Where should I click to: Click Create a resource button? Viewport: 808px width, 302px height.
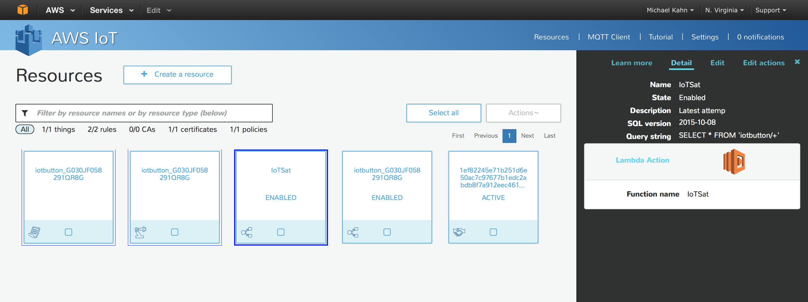178,75
